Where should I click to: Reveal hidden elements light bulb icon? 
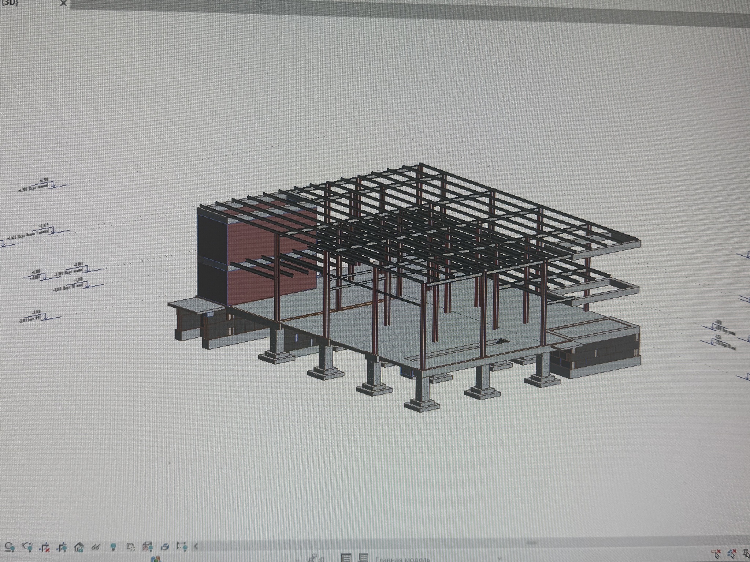tap(113, 547)
